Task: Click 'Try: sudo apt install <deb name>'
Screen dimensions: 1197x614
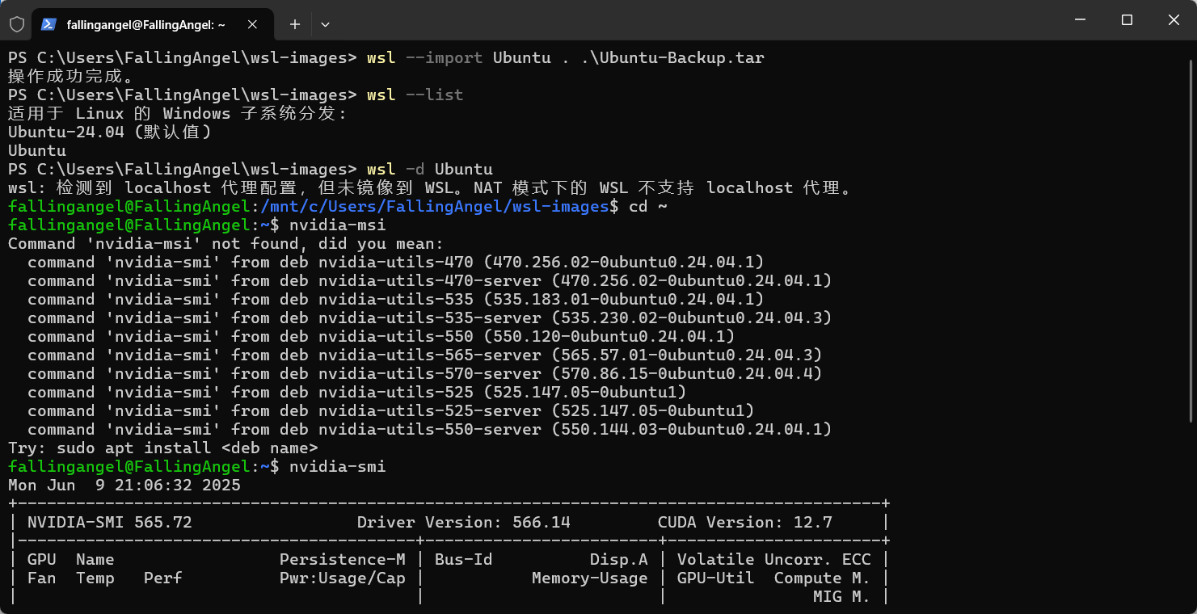Action: [x=163, y=448]
